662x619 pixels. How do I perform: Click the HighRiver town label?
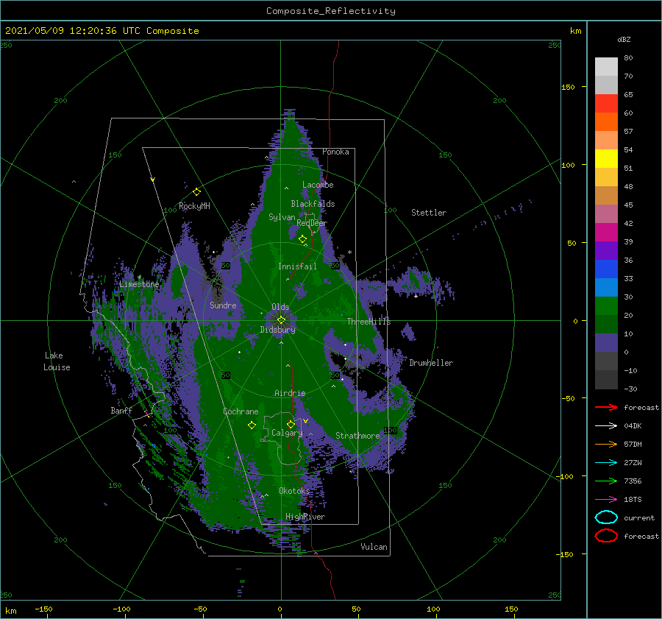[305, 517]
